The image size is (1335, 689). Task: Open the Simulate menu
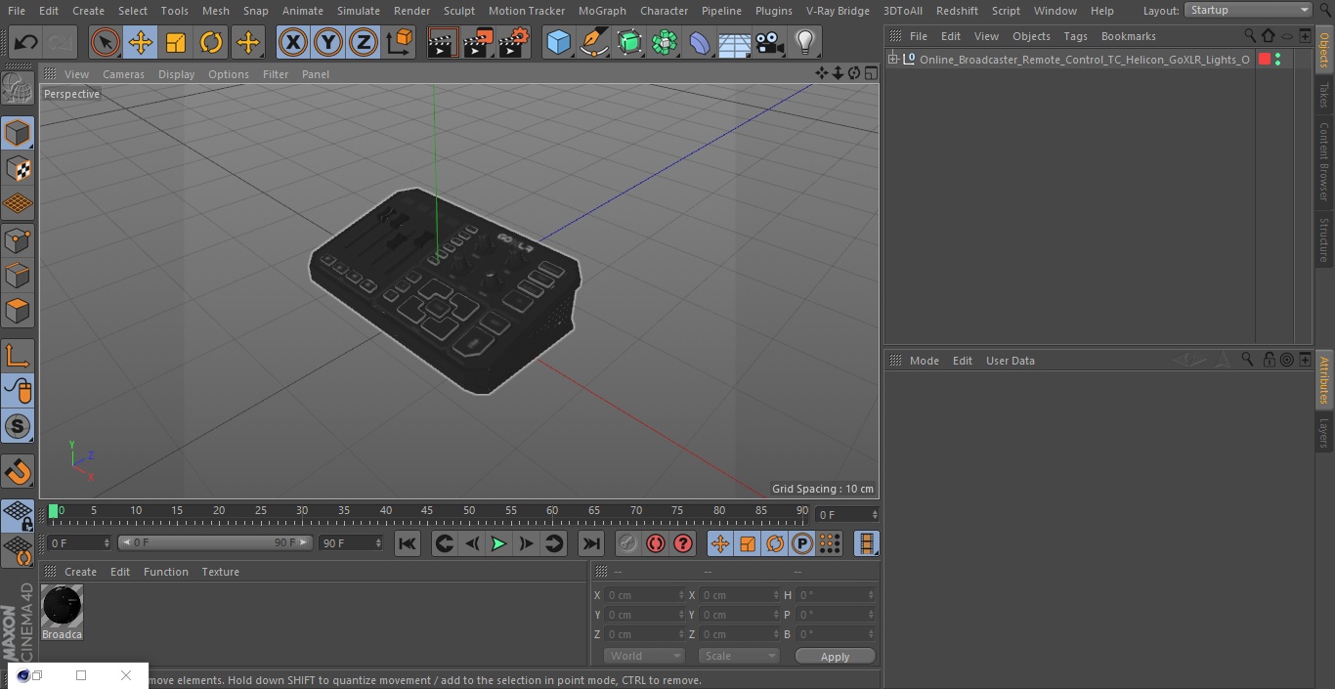(359, 11)
